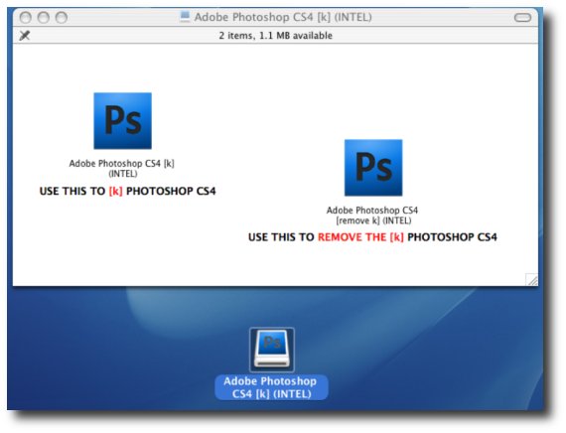Close the Adobe Photoshop CS4 Finder window
The image size is (566, 433).
coord(25,17)
